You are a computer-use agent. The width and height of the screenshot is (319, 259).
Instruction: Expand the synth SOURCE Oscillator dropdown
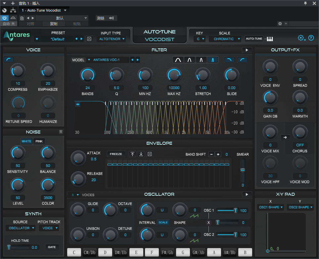point(21,228)
